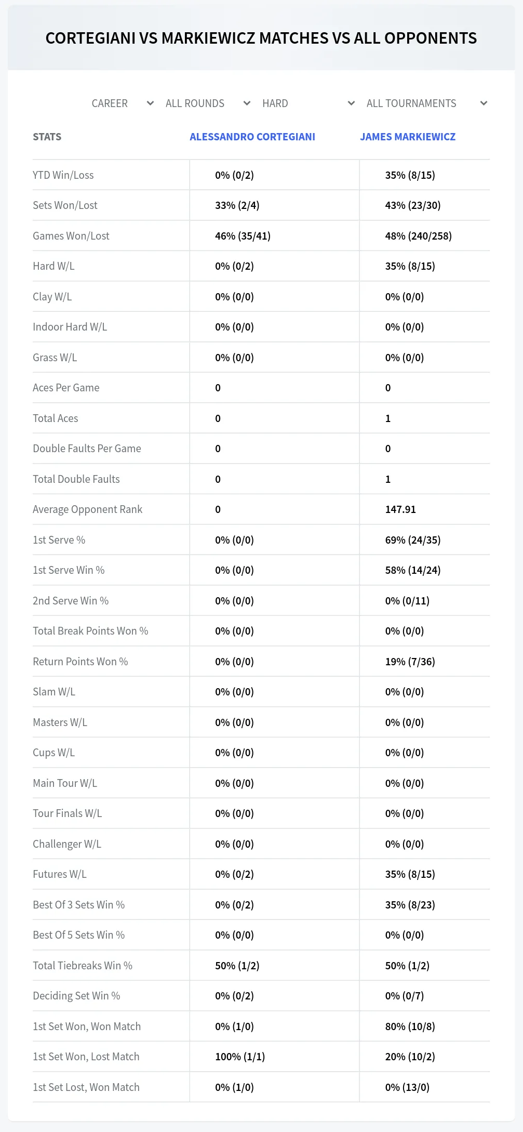This screenshot has width=523, height=1132.
Task: Click Cortegiani's 46% (35/41) games value
Action: (243, 236)
